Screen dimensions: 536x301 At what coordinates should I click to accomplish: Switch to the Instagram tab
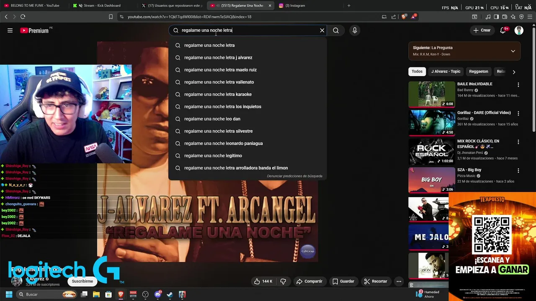[310, 5]
